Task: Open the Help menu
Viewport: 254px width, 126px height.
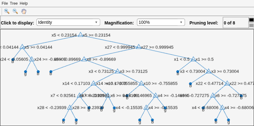Action: (x=24, y=3)
